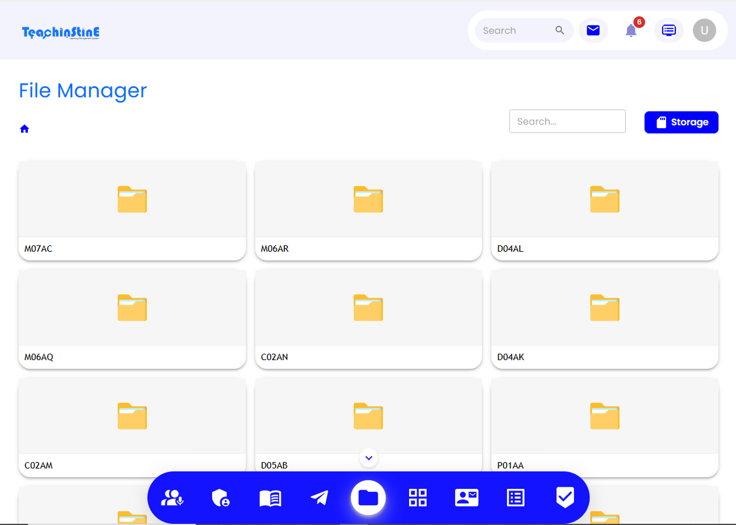
Task: Click the down chevron above the dock
Action: [369, 458]
